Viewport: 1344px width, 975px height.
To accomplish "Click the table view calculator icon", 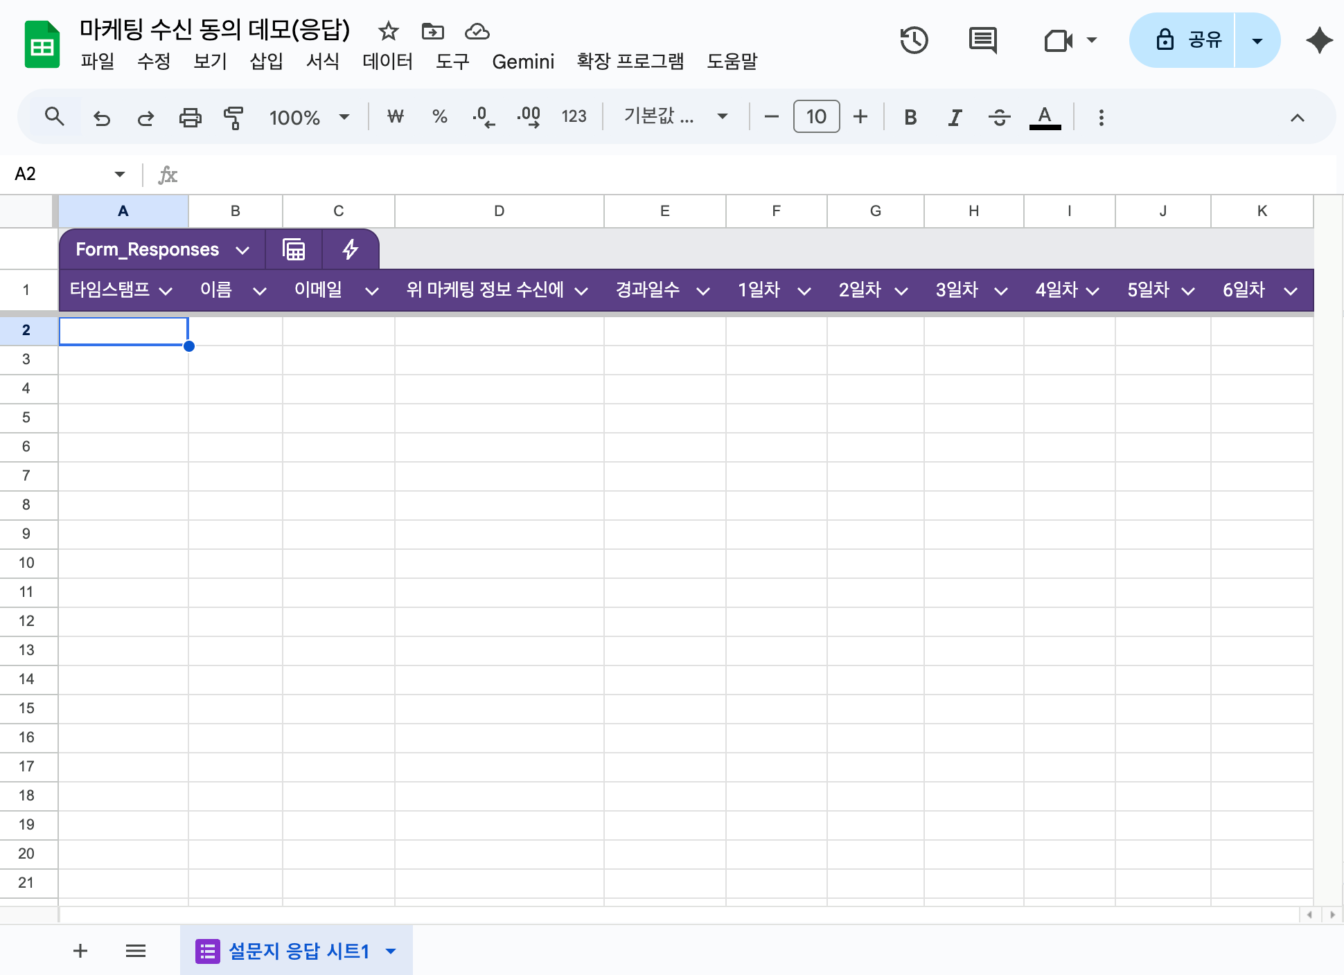I will [294, 249].
